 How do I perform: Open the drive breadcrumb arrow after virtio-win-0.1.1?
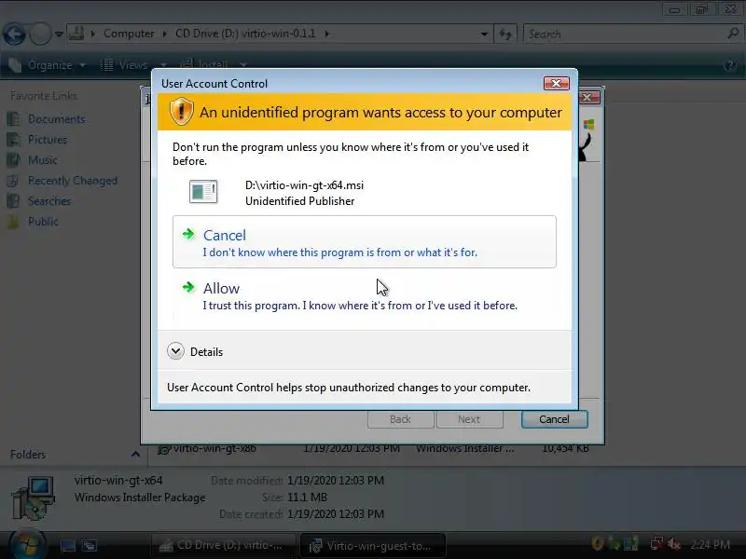pyautogui.click(x=327, y=34)
